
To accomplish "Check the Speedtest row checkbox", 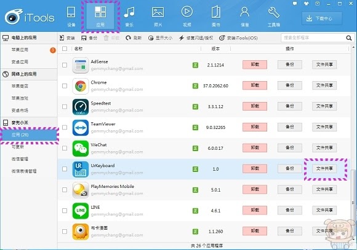I will (x=65, y=107).
